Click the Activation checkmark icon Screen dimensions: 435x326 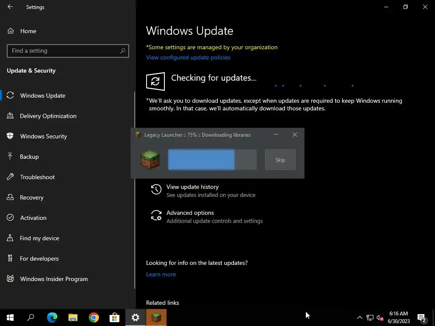(10, 217)
